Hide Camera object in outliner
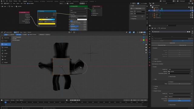The height and width of the screenshot is (109, 194). [x=191, y=9]
